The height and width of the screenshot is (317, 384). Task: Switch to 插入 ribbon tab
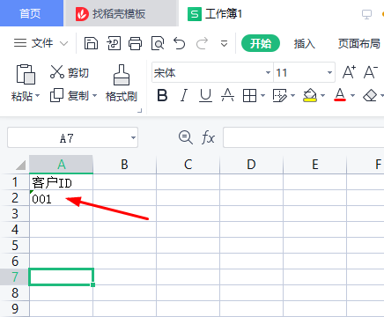305,43
